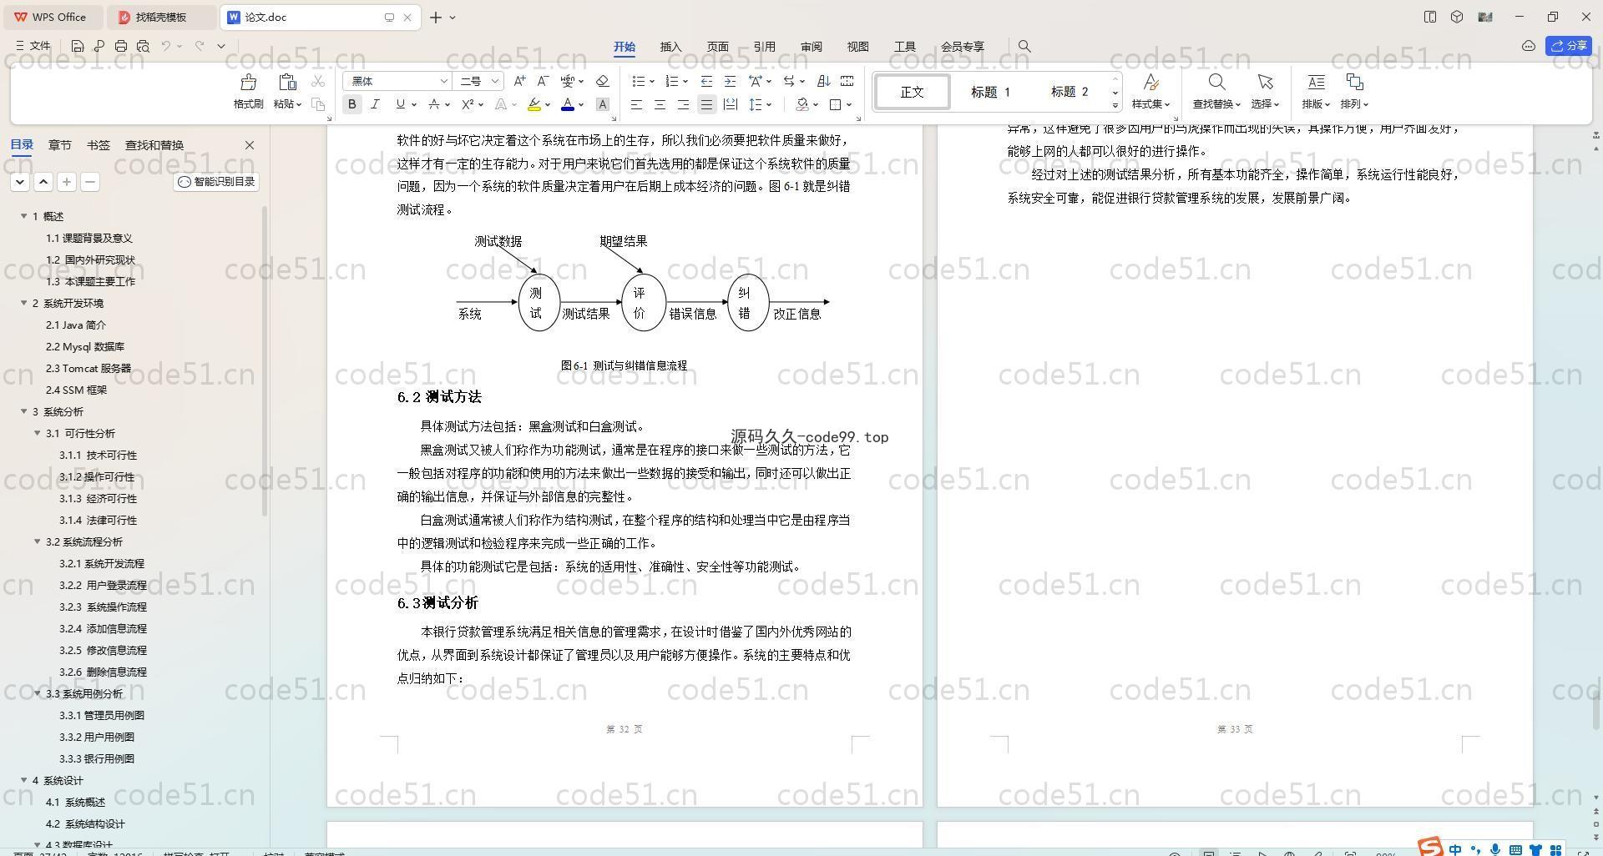Open the font name dropdown (黑体)
This screenshot has width=1603, height=856.
tap(443, 81)
